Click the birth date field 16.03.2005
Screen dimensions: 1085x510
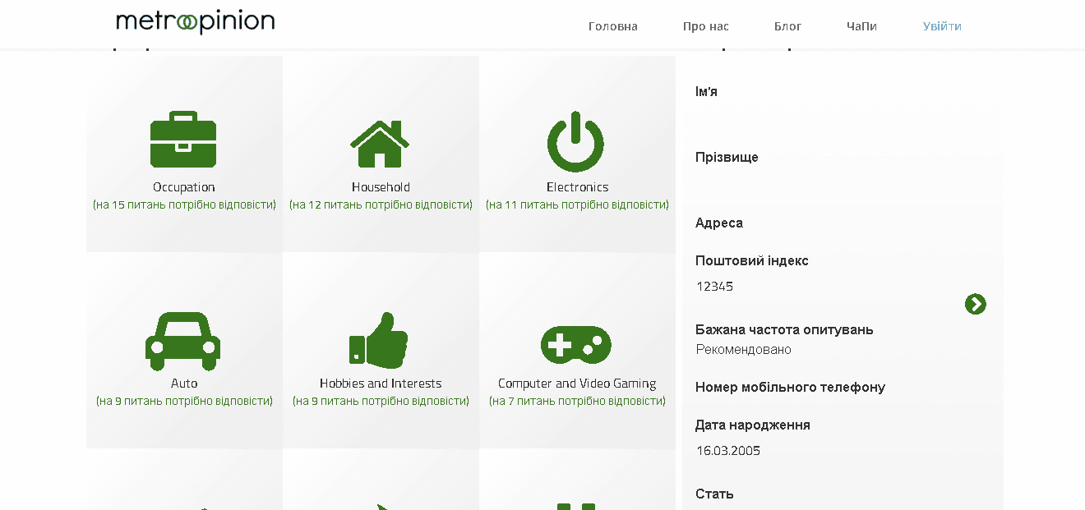coord(822,451)
